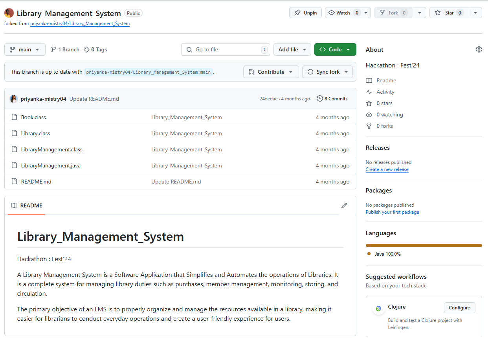488x338 pixels.
Task: Configure the Clojure workflow
Action: click(459, 308)
